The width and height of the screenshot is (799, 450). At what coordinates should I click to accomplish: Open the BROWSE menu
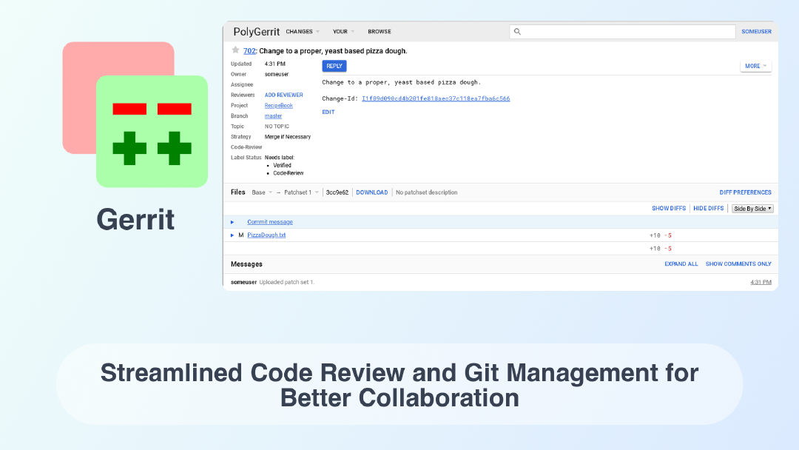click(x=380, y=32)
